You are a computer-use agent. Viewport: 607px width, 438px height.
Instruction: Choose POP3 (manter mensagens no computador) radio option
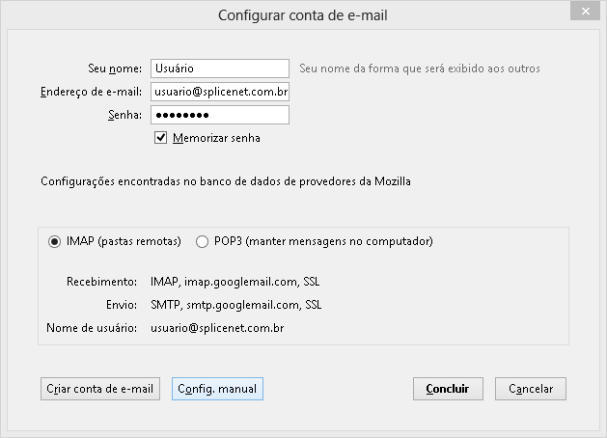[202, 242]
